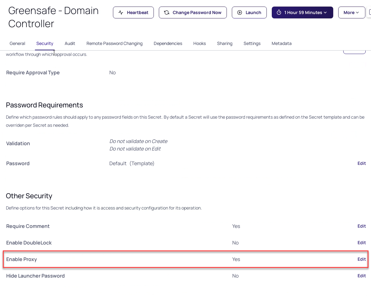Select the Dependencies tab
The width and height of the screenshot is (371, 296).
[x=168, y=43]
